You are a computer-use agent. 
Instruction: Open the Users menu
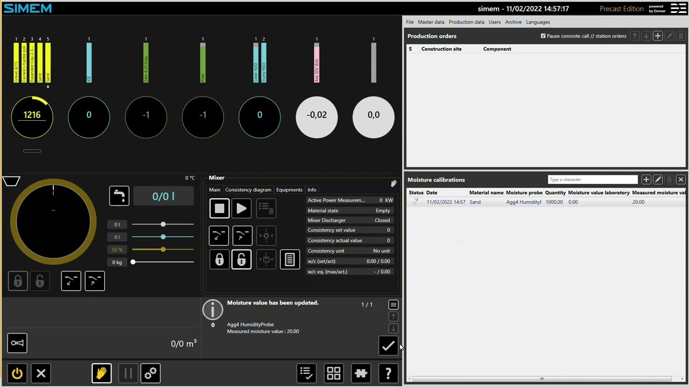tap(494, 22)
